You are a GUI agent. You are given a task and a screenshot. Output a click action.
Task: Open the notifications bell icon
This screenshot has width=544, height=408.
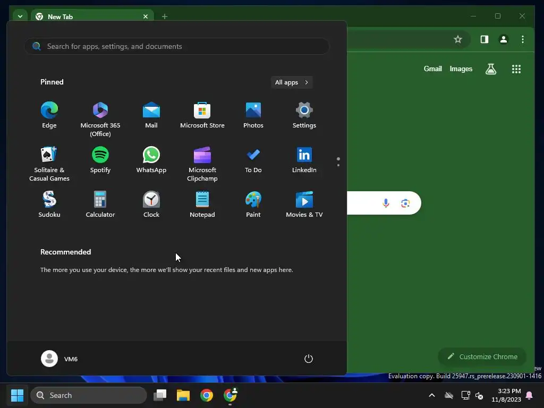coord(530,395)
